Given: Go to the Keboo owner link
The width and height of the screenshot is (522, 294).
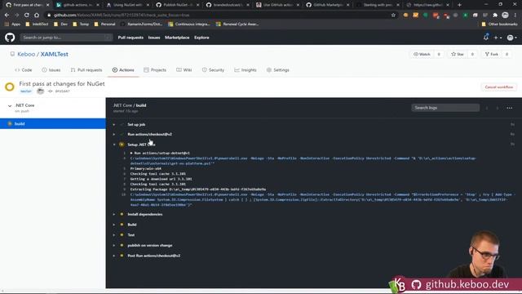Looking at the screenshot, I should point(26,54).
